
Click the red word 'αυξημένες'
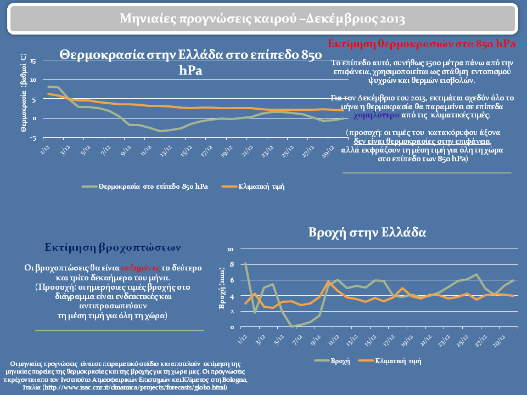tap(141, 268)
